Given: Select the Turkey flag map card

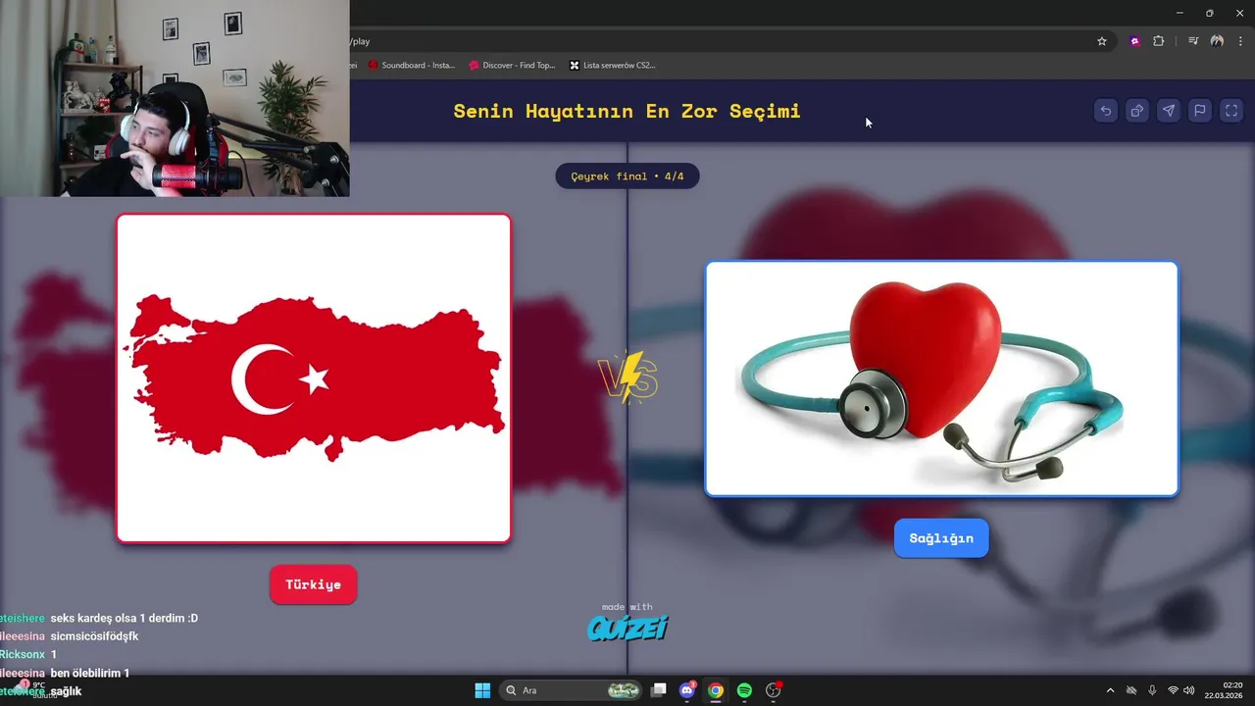Looking at the screenshot, I should point(314,378).
